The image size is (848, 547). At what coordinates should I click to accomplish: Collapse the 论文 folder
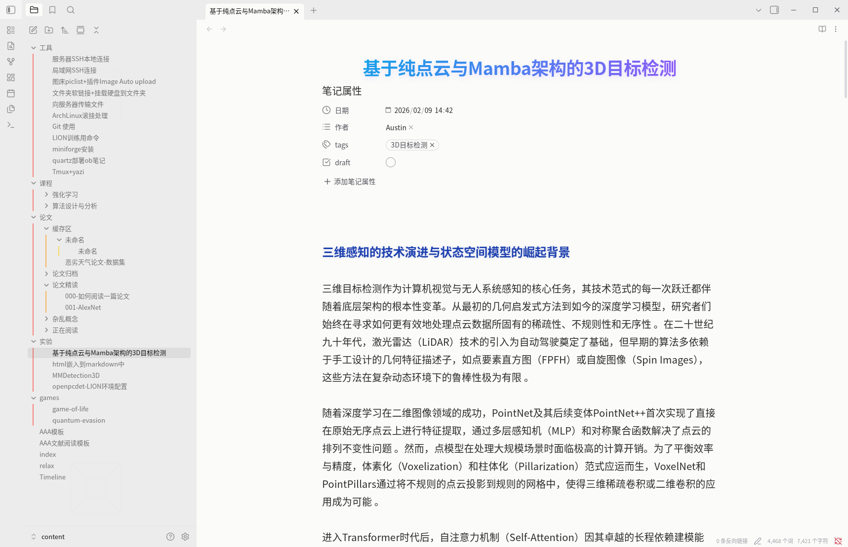click(34, 217)
